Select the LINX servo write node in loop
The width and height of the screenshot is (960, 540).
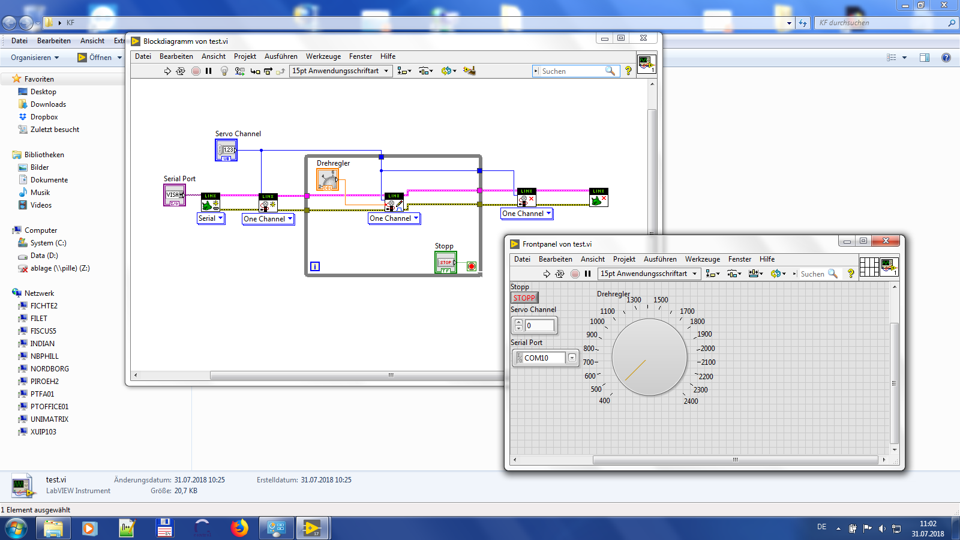tap(394, 202)
